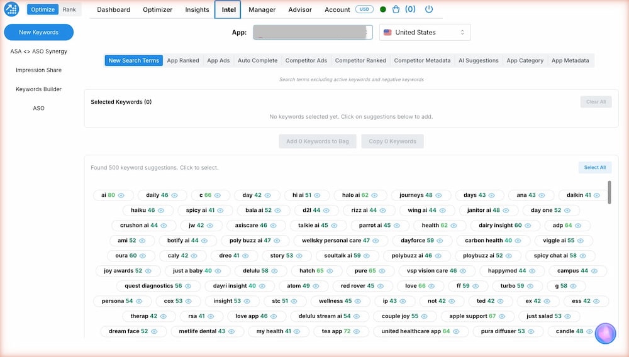The height and width of the screenshot is (357, 629).
Task: Select keyword chip 'talkie ai 45'
Action: [317, 226]
